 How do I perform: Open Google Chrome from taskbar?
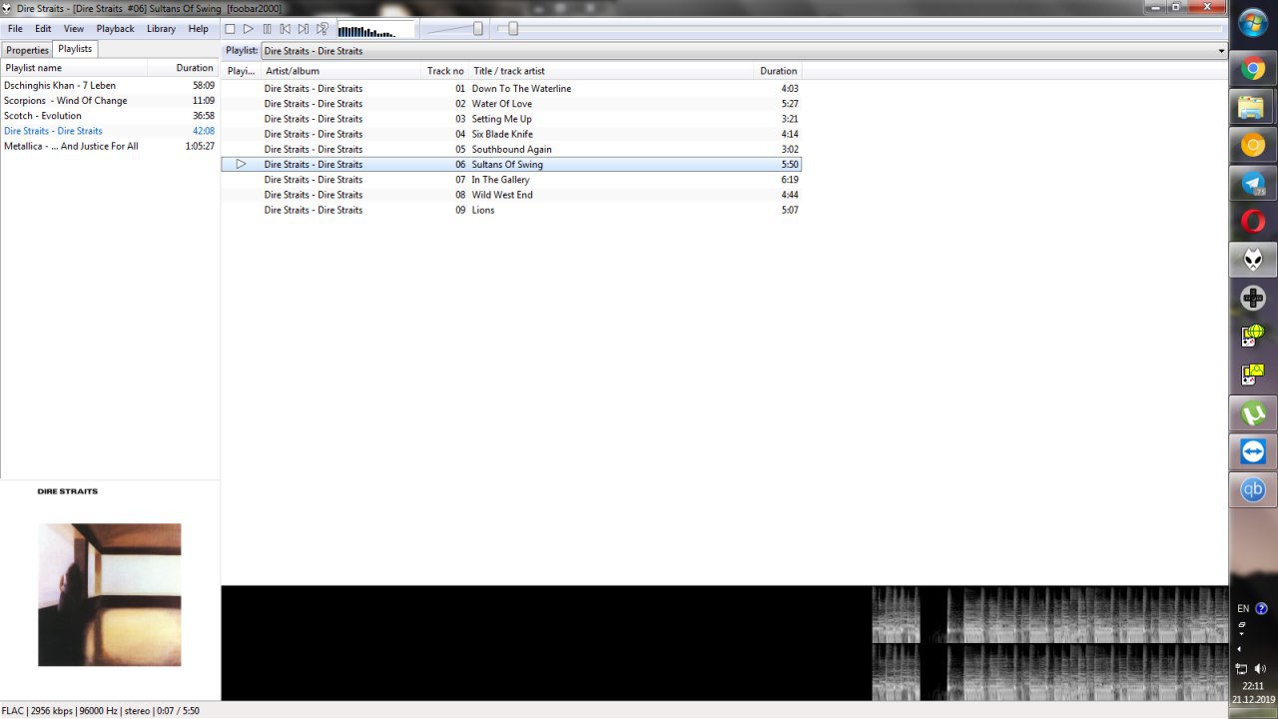tap(1253, 70)
